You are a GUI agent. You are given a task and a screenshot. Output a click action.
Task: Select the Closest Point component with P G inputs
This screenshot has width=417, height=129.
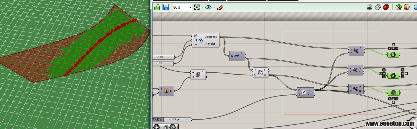[260, 73]
